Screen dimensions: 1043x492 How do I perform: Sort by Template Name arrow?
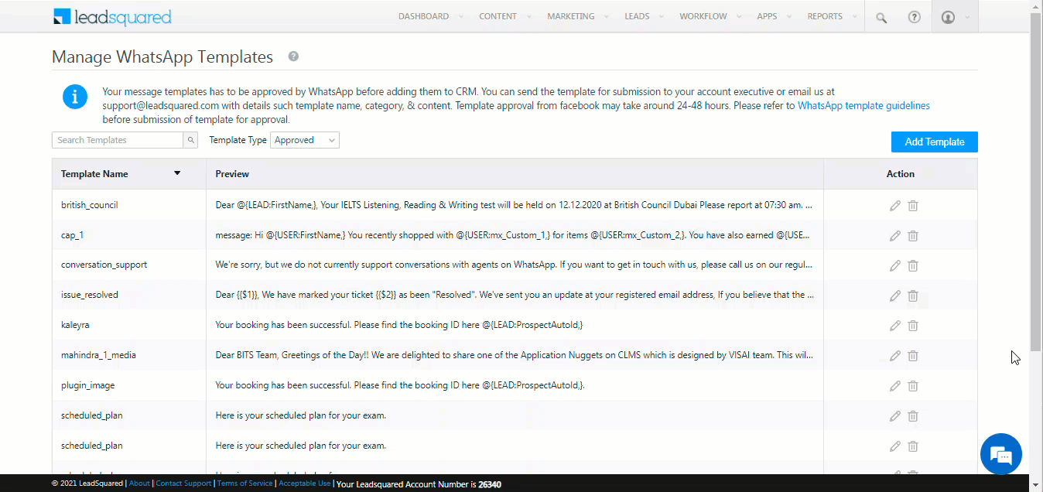coord(177,173)
